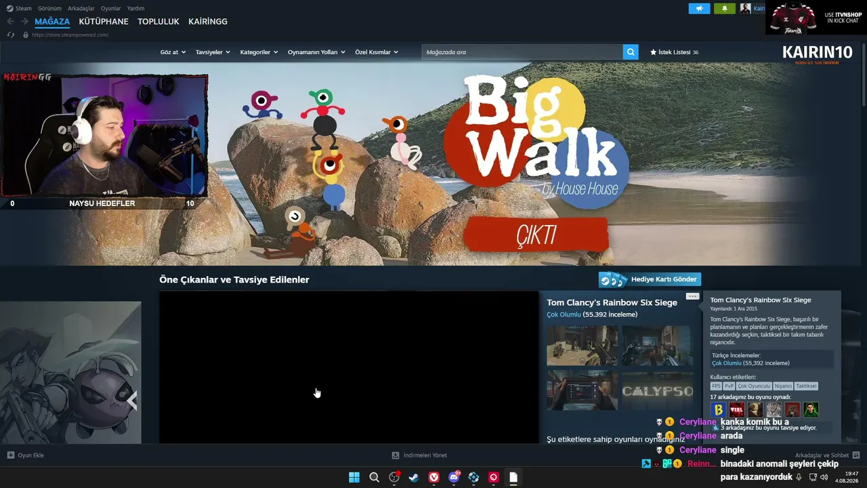Switch to the TOPLULUK tab

point(158,22)
